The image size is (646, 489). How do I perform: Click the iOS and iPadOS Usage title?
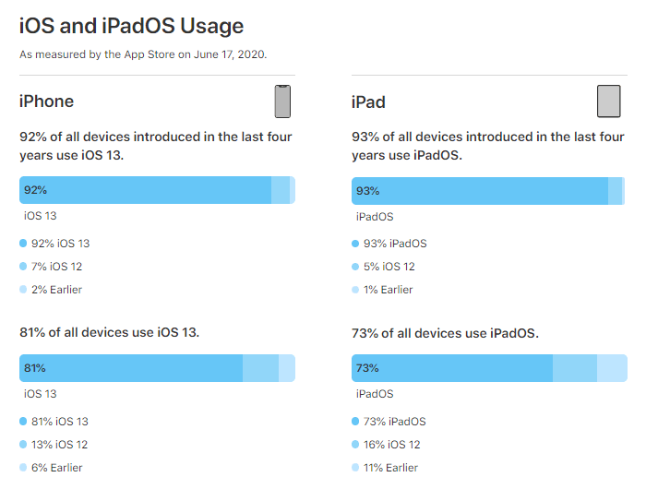pyautogui.click(x=131, y=26)
